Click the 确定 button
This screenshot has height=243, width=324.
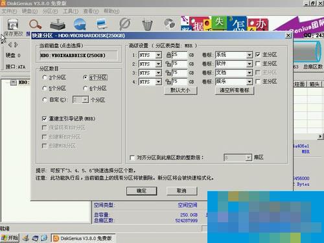[141, 191]
